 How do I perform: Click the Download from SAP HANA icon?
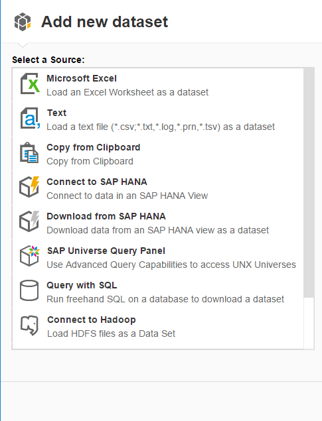click(x=29, y=221)
